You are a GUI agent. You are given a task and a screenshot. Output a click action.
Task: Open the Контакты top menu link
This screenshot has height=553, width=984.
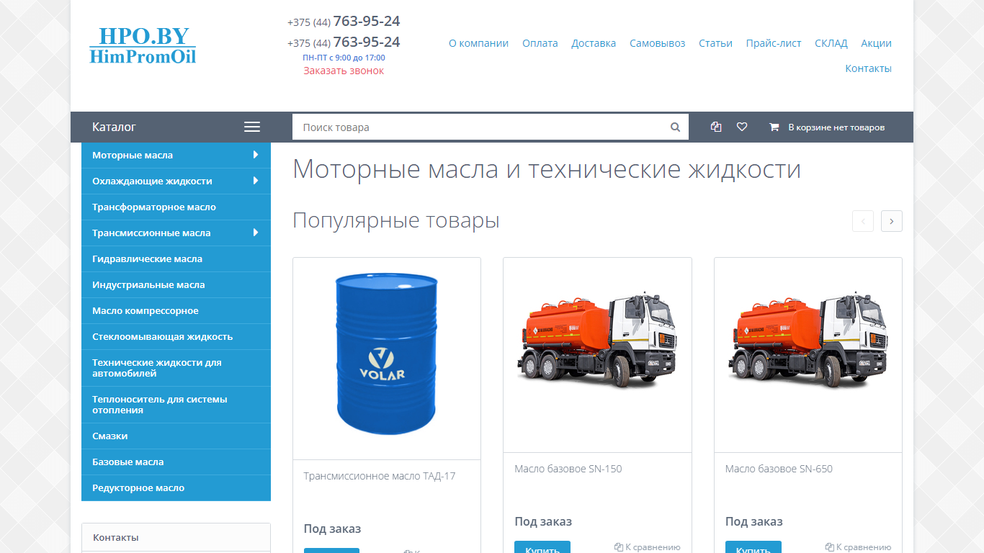(x=868, y=68)
